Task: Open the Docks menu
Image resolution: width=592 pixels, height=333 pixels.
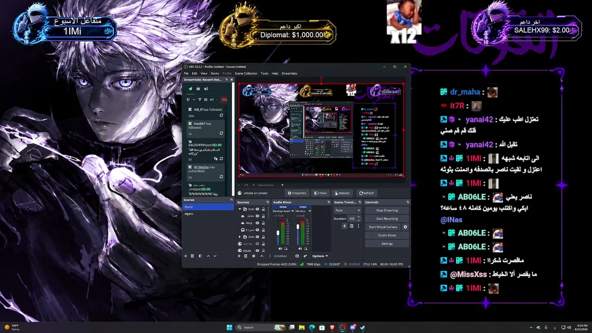Action: tap(215, 74)
